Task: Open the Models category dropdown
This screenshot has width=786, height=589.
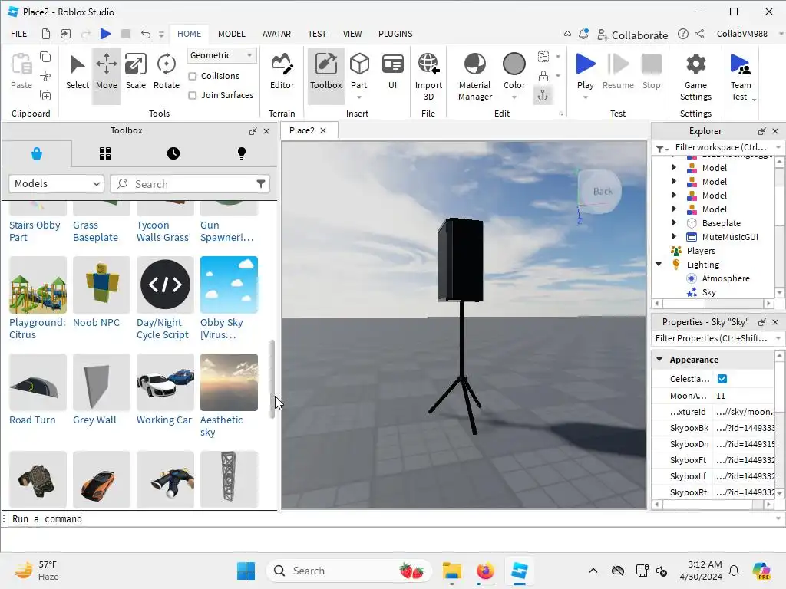Action: pos(56,184)
